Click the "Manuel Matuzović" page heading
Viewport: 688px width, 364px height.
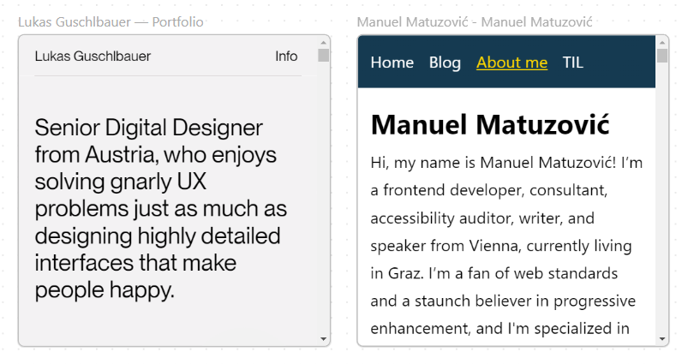[489, 125]
